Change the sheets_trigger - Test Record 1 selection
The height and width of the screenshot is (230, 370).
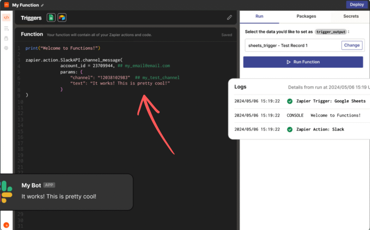pos(352,45)
